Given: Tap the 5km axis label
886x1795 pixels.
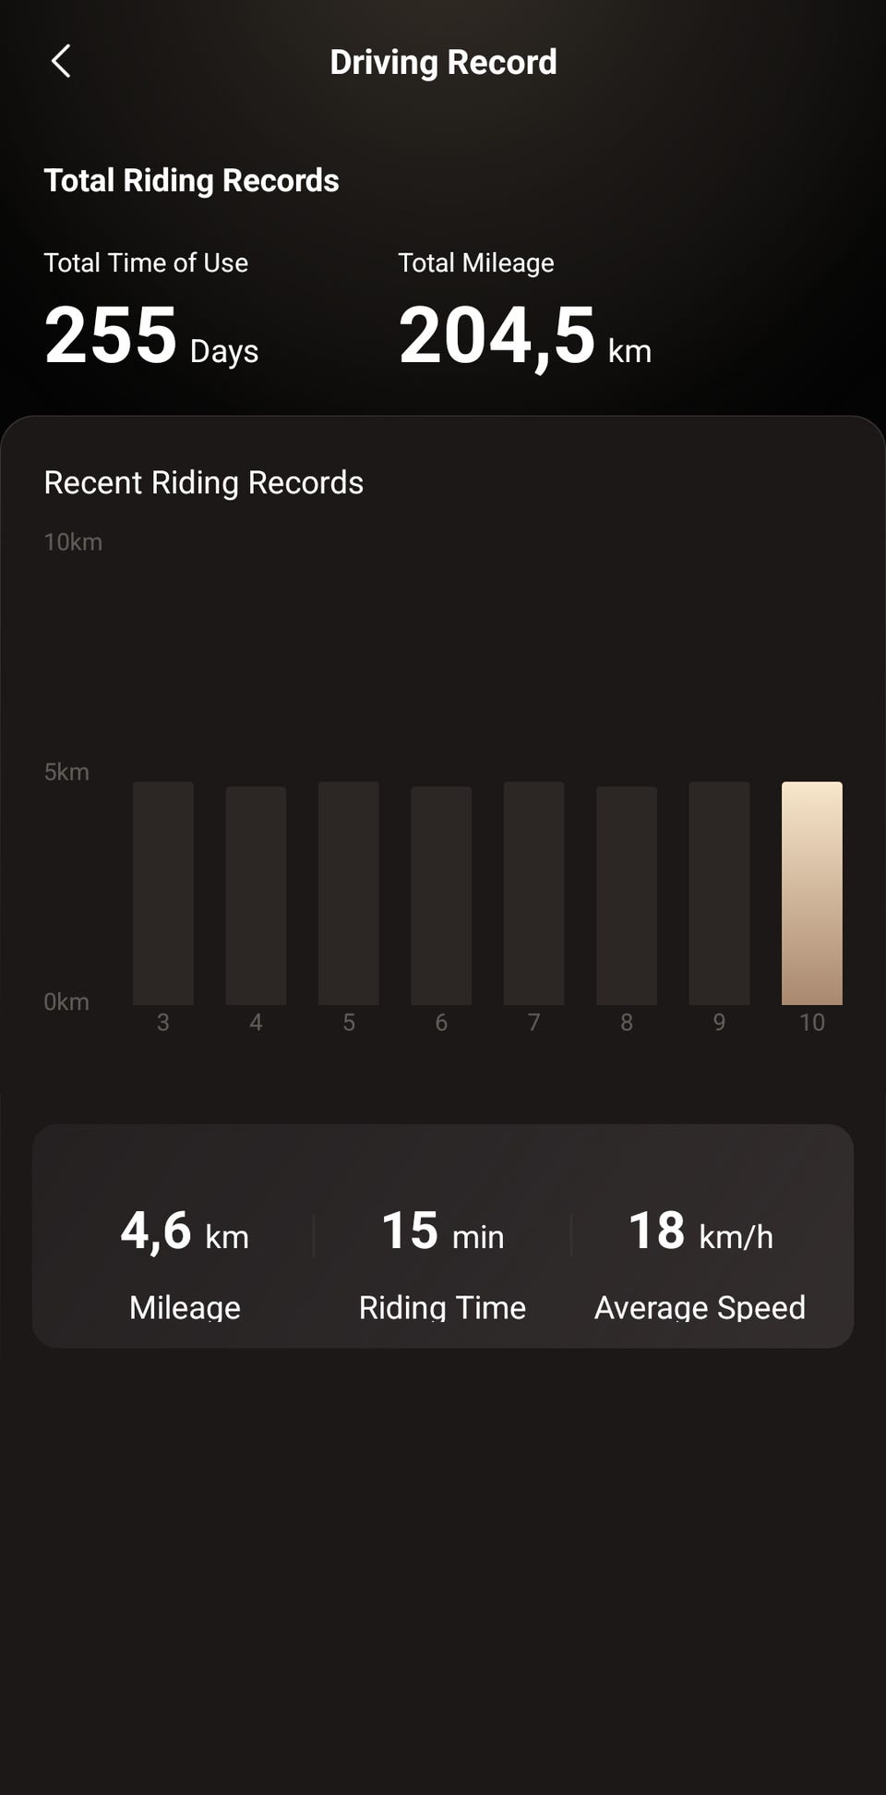Looking at the screenshot, I should pyautogui.click(x=66, y=772).
